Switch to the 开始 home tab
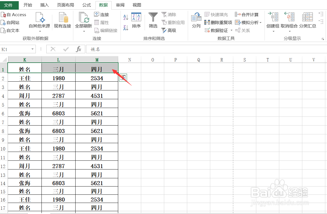The image size is (327, 214). point(28,5)
